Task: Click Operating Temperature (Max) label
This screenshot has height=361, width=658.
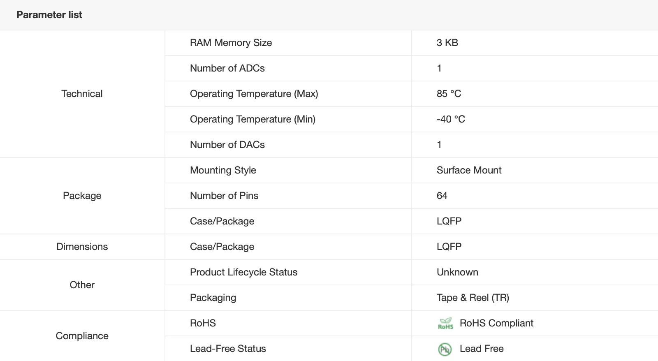Action: pyautogui.click(x=254, y=94)
